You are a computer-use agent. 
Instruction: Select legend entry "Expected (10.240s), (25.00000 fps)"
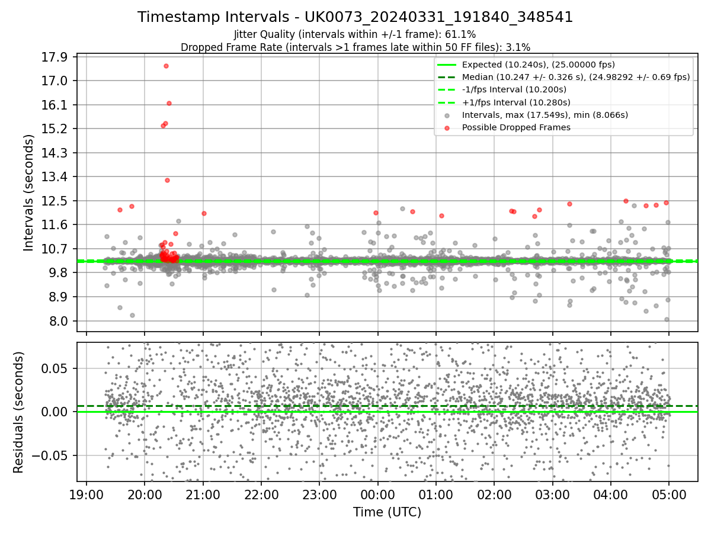[x=539, y=65]
